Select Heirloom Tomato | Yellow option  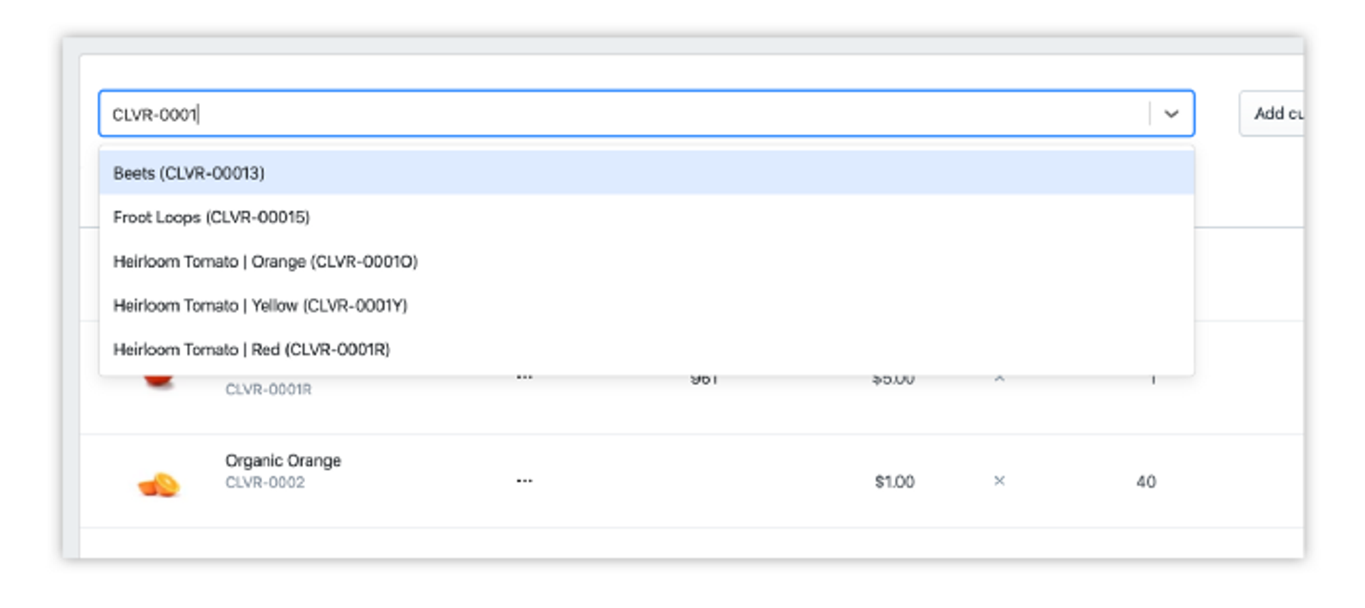coord(260,306)
